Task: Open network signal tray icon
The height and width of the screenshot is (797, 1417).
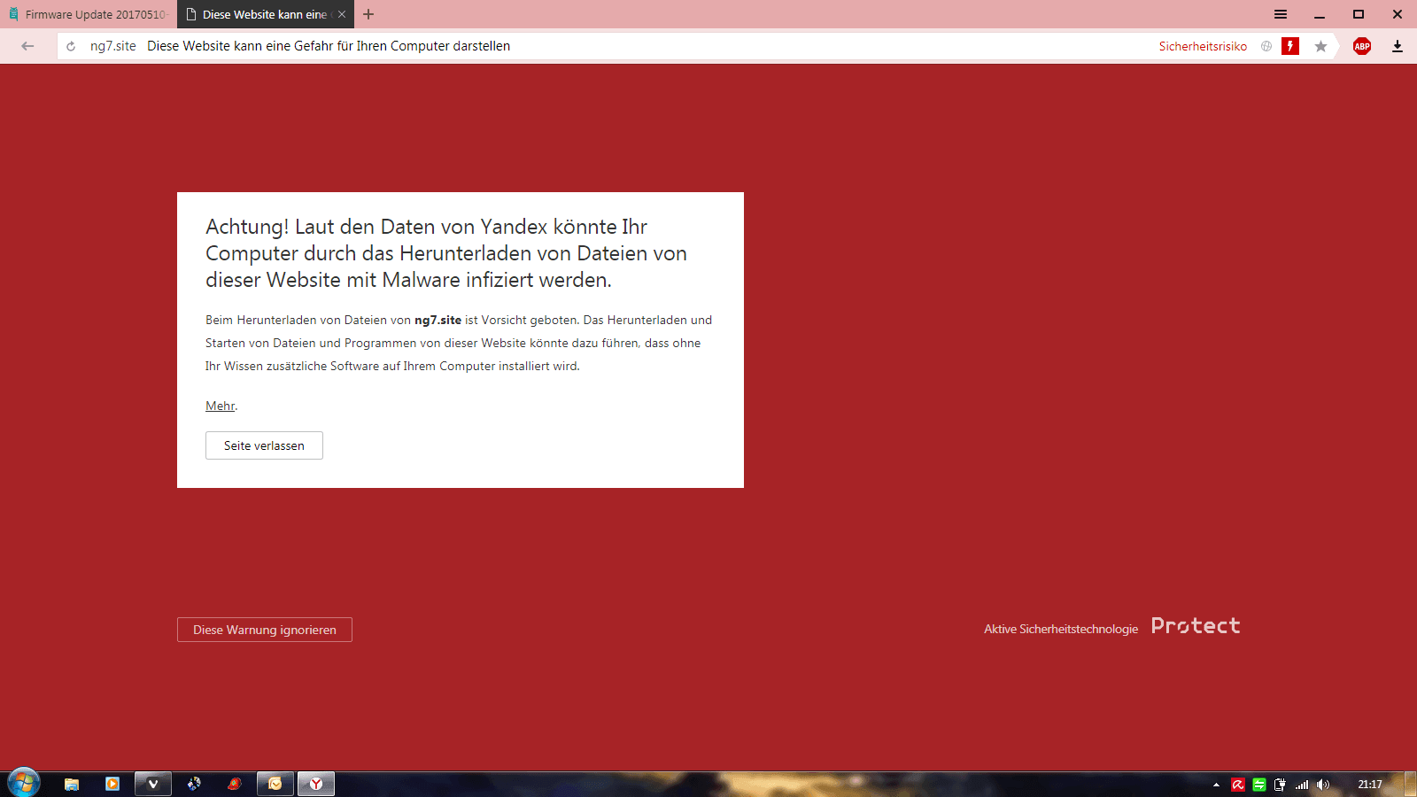Action: point(1302,785)
